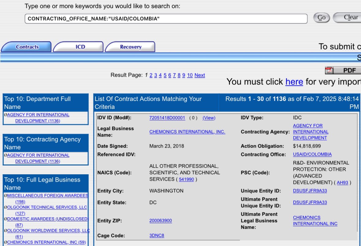Select the Contracts tab
Screen dimensions: 361x246
point(27,47)
